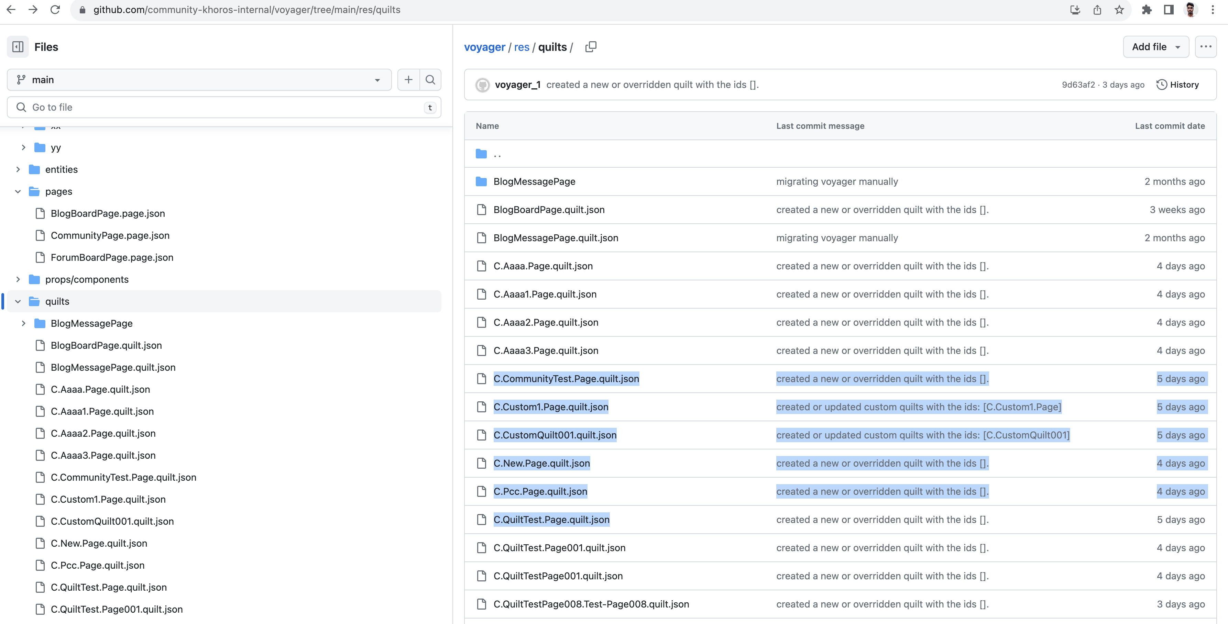Open BlogBoardPage.quilt.json in the table
The height and width of the screenshot is (624, 1228).
[549, 210]
